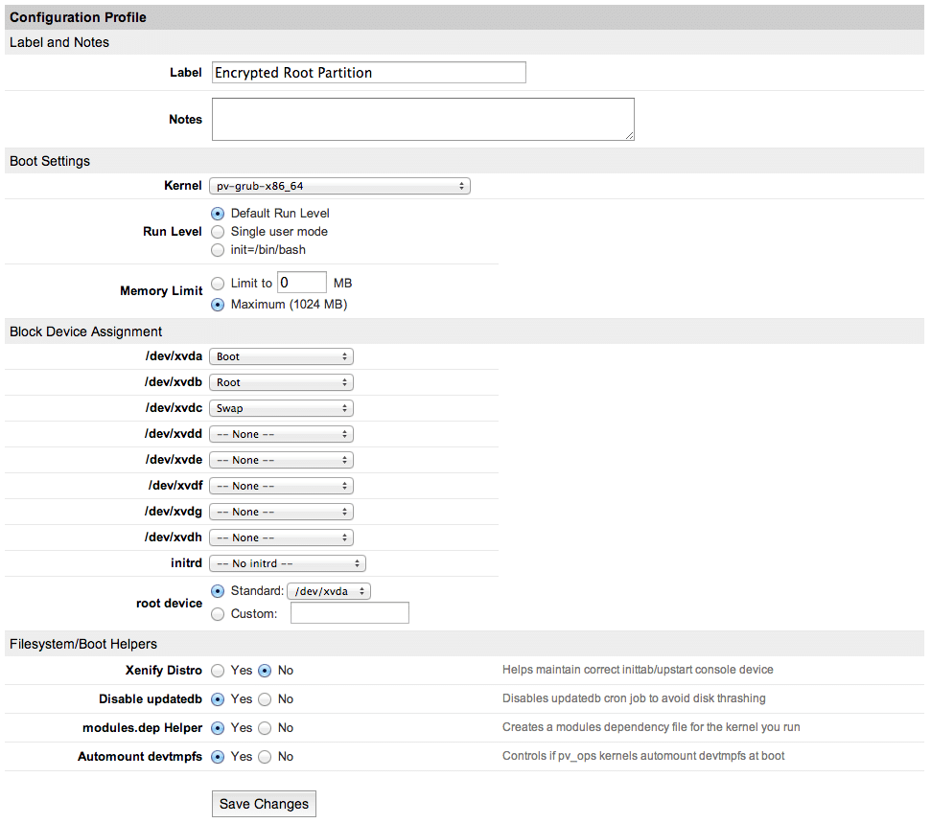Viewport: 931px width, 823px height.
Task: Select the Custom root device option
Action: pos(218,614)
